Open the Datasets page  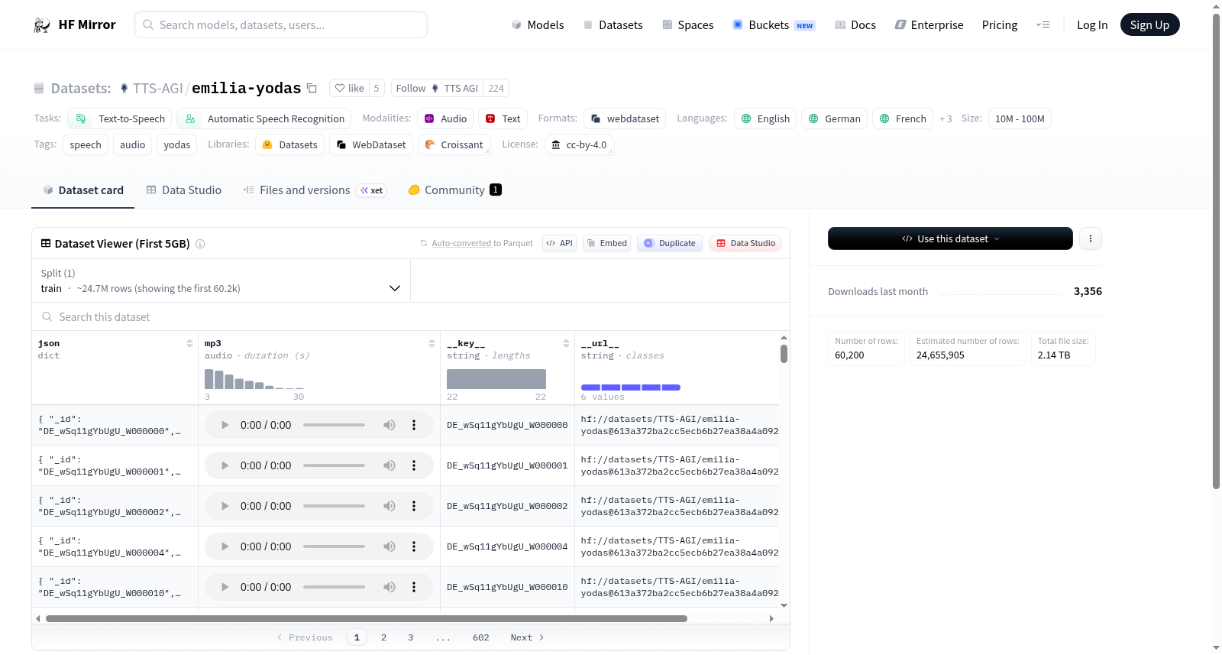[613, 25]
